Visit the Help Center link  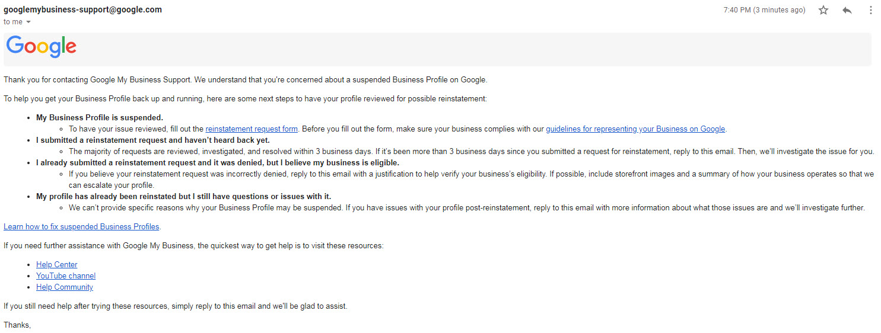[x=57, y=264]
